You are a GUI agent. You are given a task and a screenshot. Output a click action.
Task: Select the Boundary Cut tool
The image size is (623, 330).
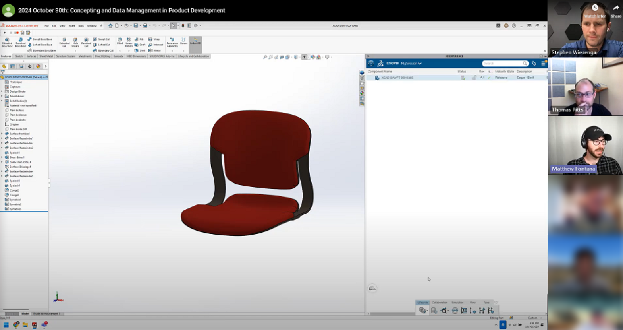pyautogui.click(x=103, y=50)
